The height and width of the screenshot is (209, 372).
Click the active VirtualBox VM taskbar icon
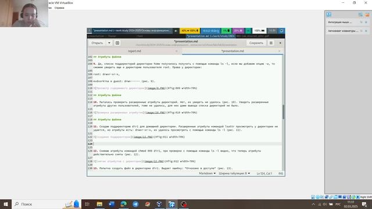(171, 204)
